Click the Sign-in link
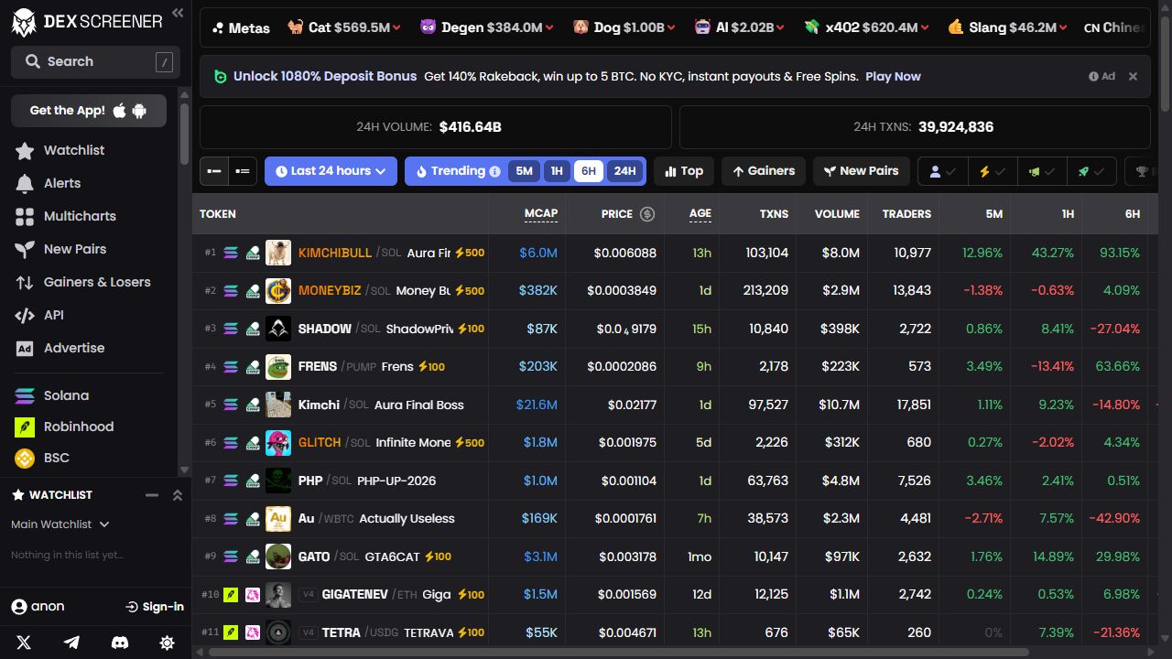This screenshot has height=659, width=1172. pos(155,607)
